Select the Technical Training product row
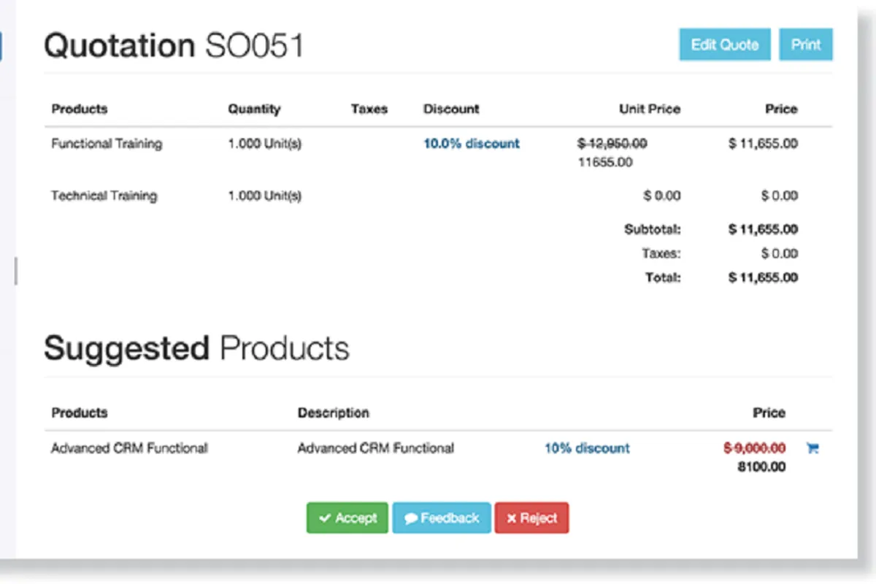 pyautogui.click(x=104, y=196)
